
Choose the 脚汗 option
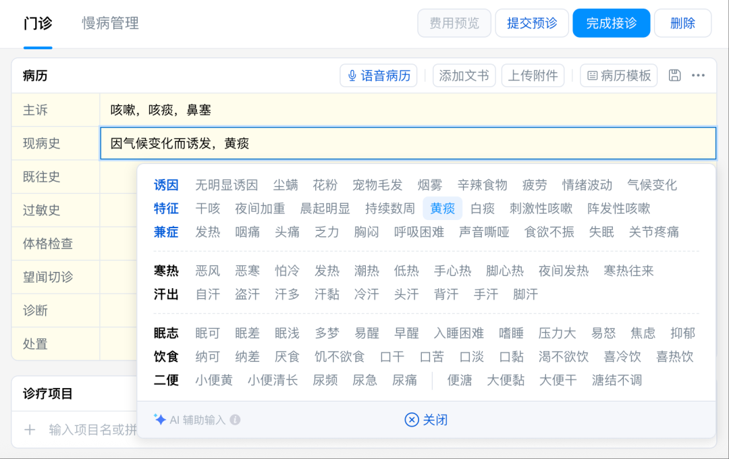click(525, 294)
